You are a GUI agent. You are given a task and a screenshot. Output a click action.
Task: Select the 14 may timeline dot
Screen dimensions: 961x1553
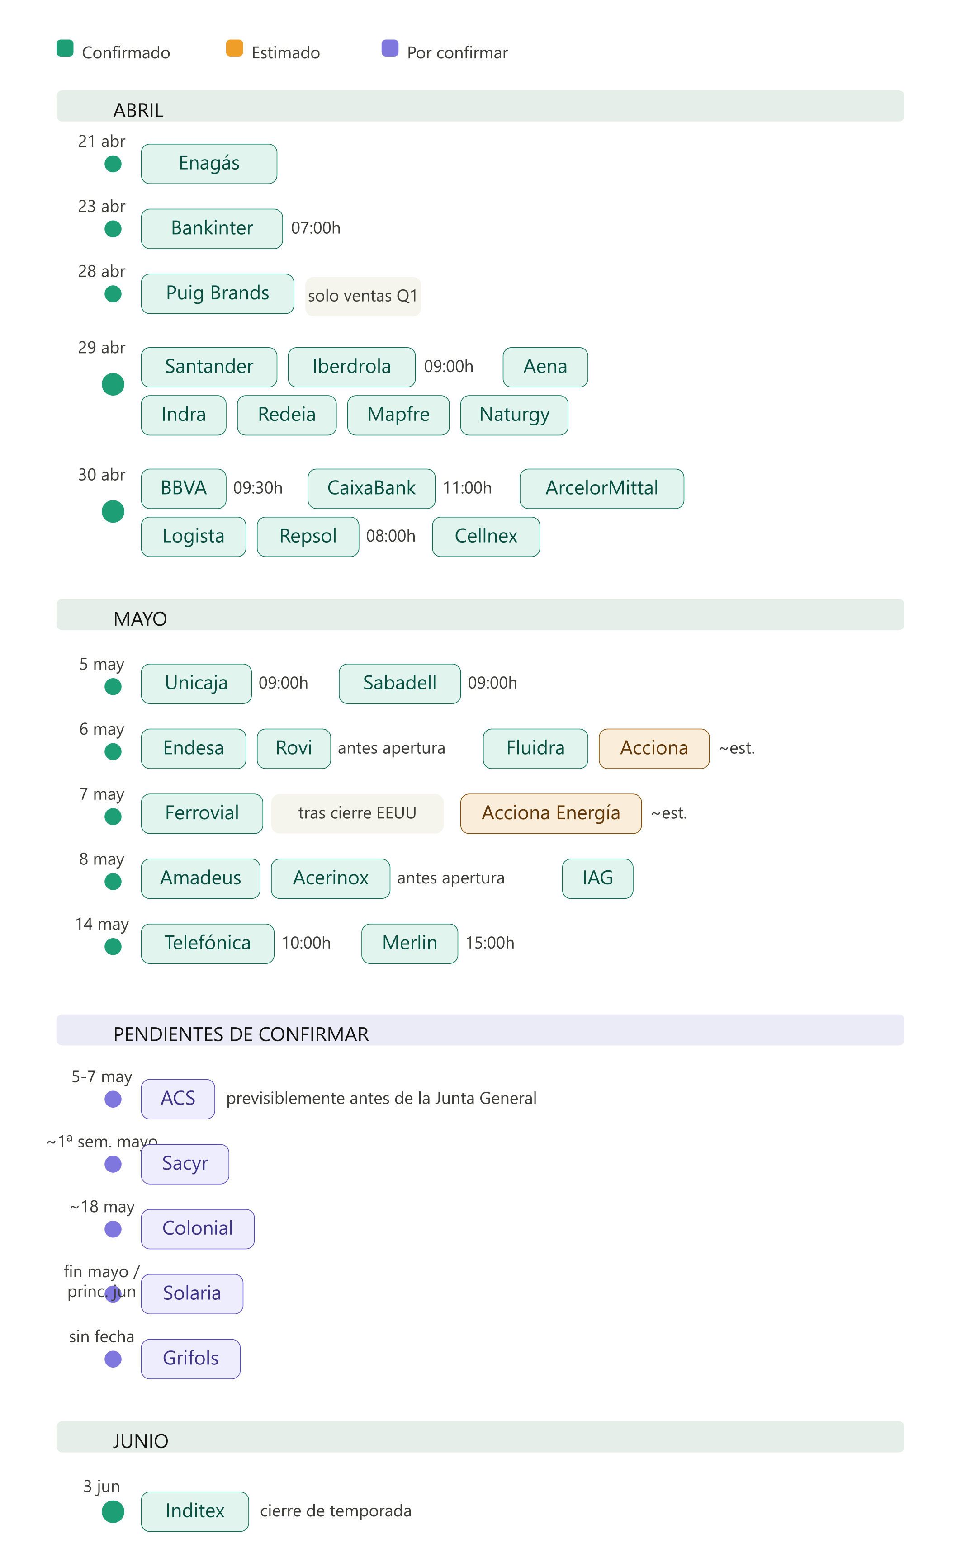click(x=113, y=947)
